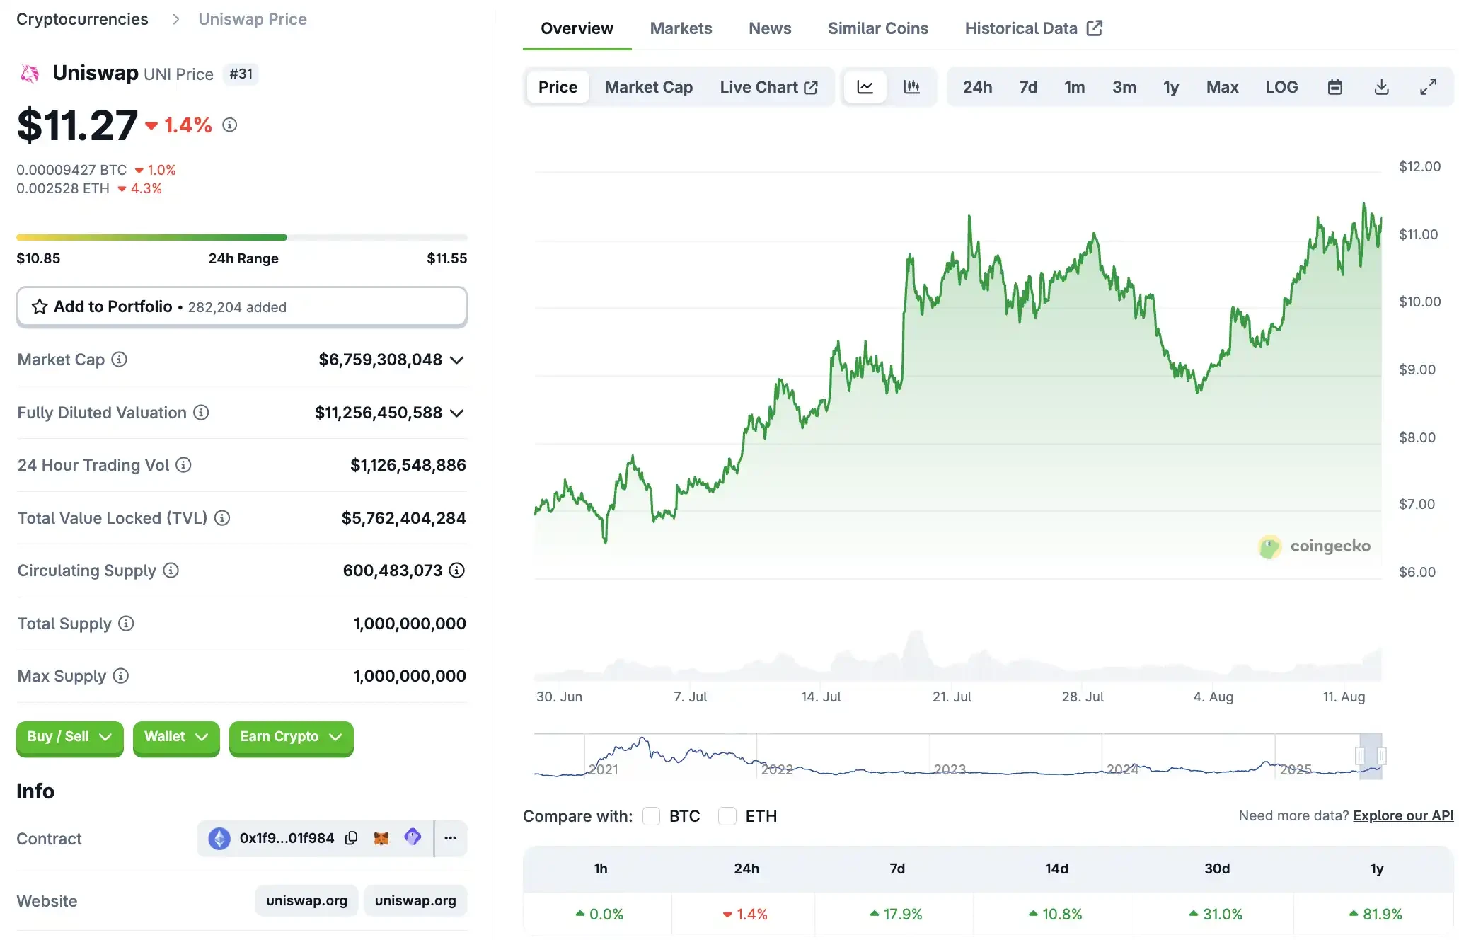Toggle LOG scale on the chart

(x=1282, y=86)
